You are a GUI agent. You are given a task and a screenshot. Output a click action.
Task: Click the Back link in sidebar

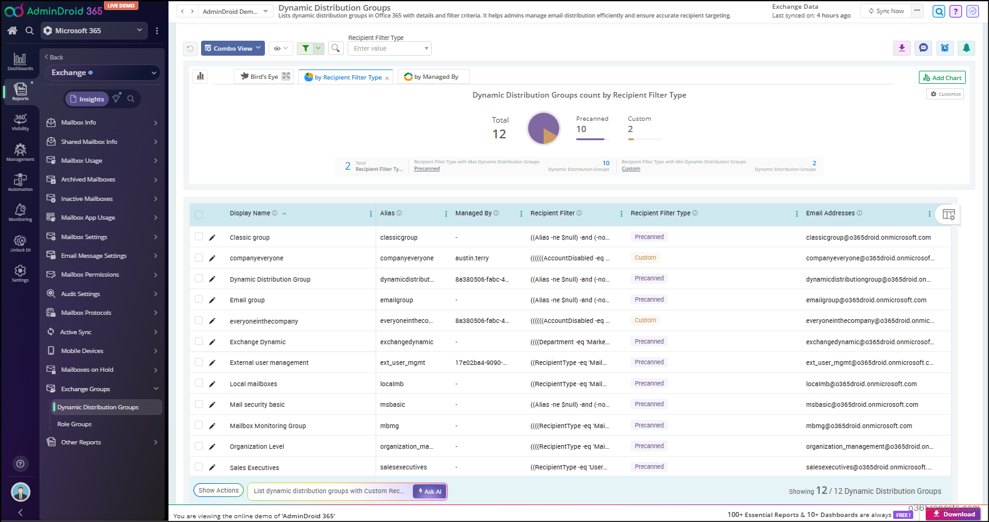[x=54, y=57]
